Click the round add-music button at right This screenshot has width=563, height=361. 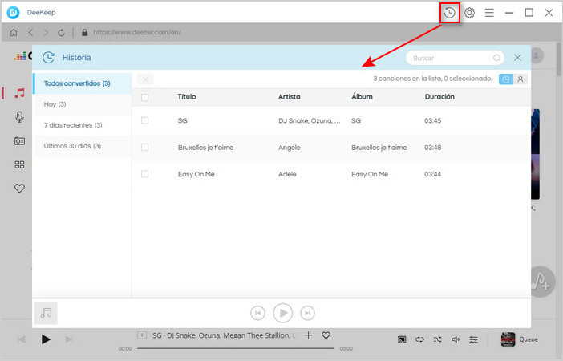[x=541, y=282]
